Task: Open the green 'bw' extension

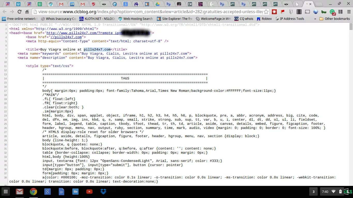Action: (324, 12)
